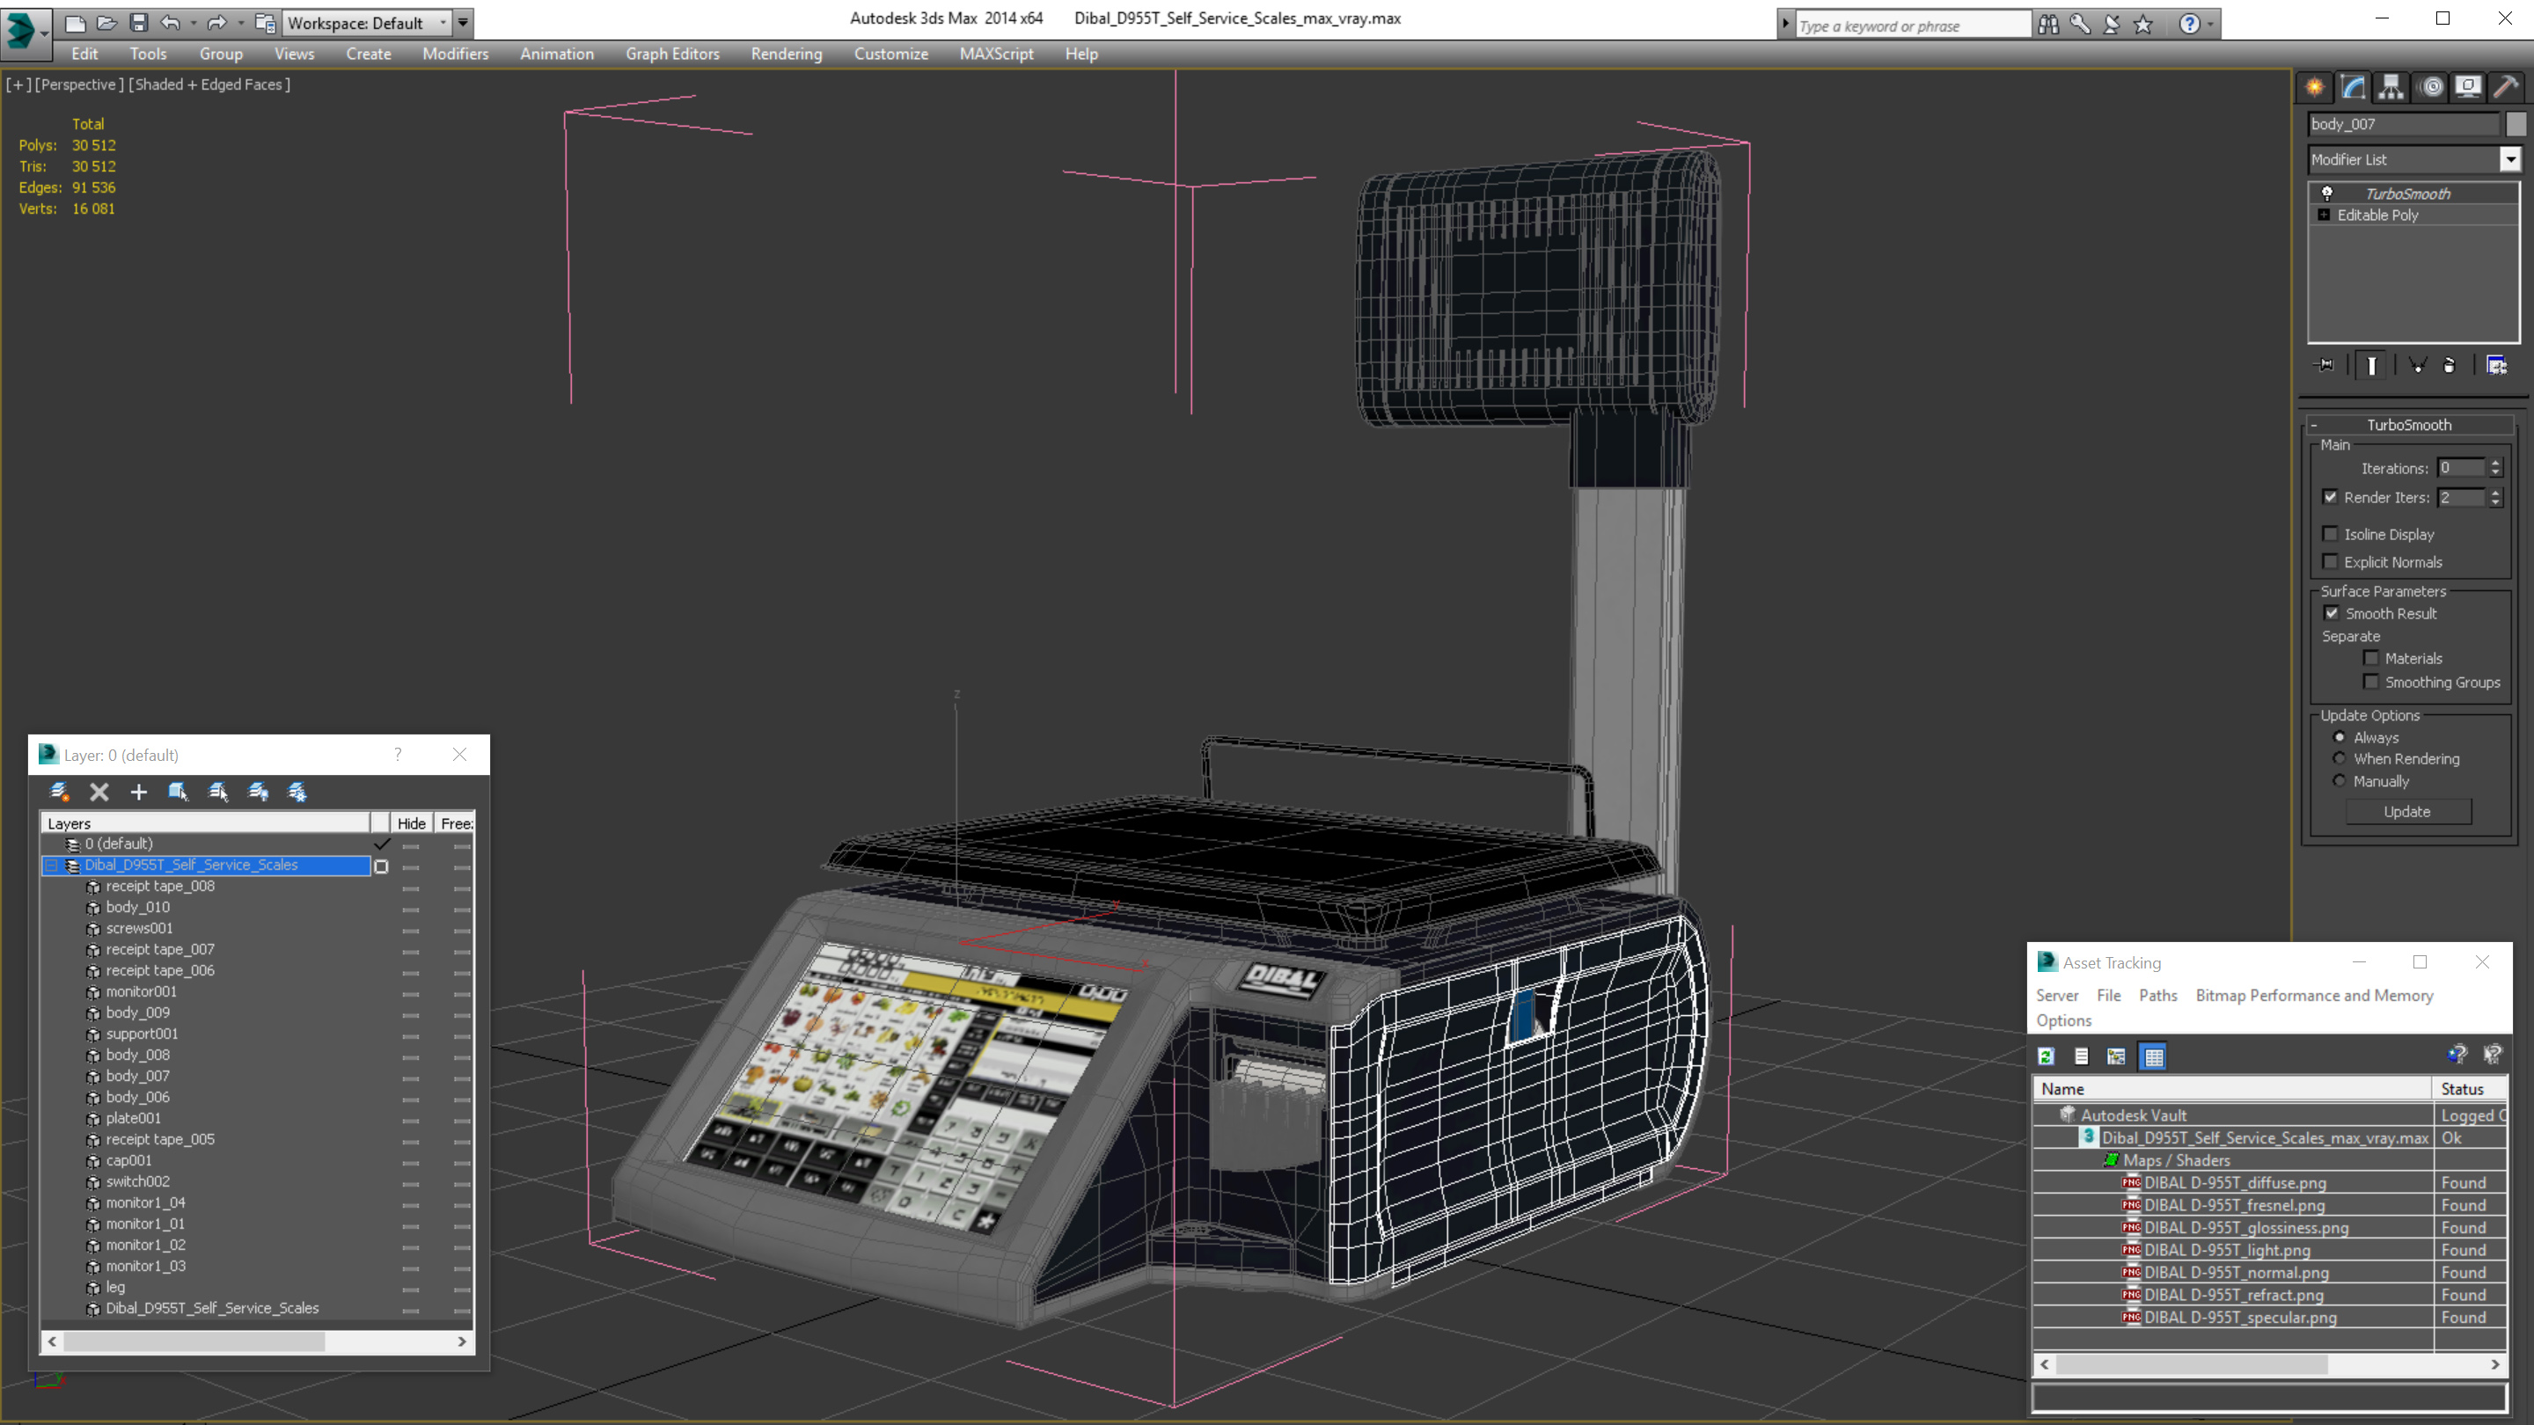Open the Workspace Default dropdown
The image size is (2534, 1425).
coord(443,23)
